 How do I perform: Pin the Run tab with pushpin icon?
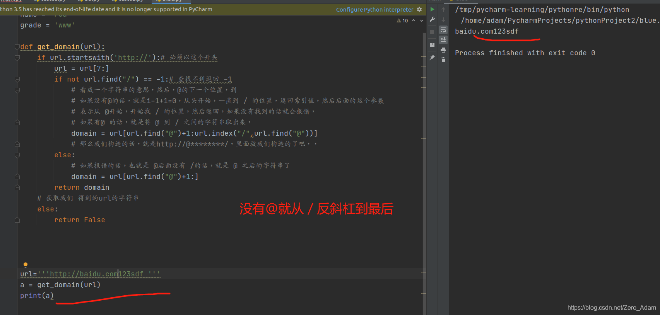[x=432, y=58]
